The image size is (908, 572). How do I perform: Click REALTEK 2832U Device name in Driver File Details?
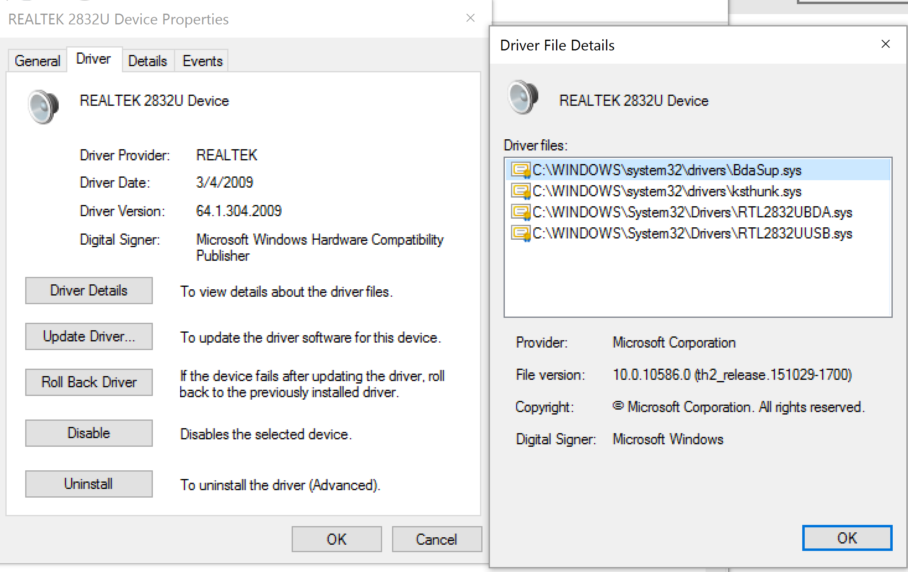point(634,101)
